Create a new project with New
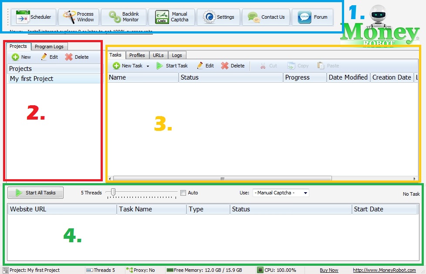Image resolution: width=426 pixels, height=274 pixels. [21, 57]
